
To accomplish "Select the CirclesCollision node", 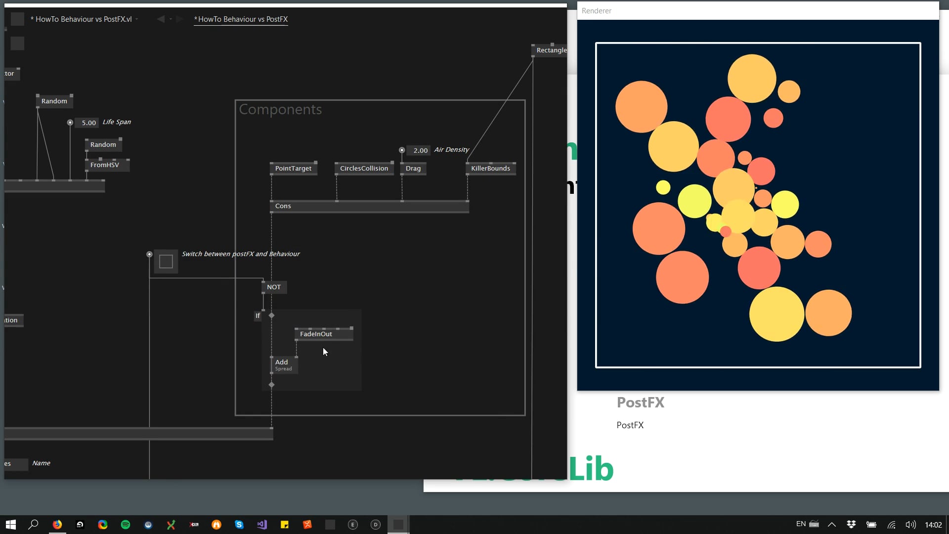I will tap(364, 169).
